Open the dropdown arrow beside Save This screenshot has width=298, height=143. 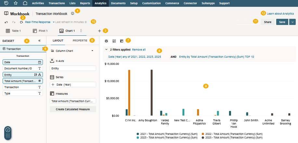[x=292, y=22]
